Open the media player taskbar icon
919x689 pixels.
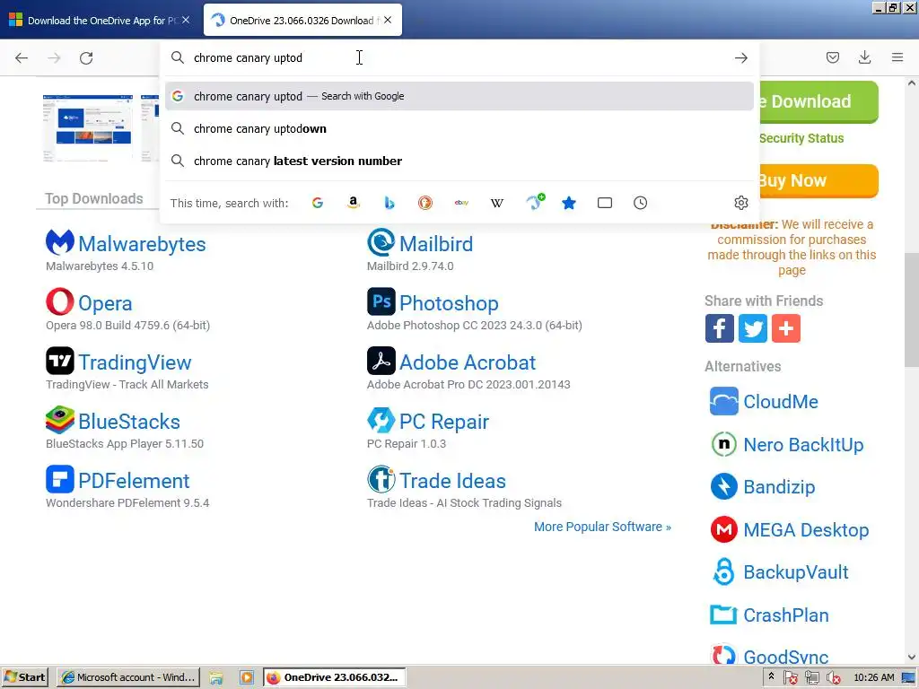point(247,678)
